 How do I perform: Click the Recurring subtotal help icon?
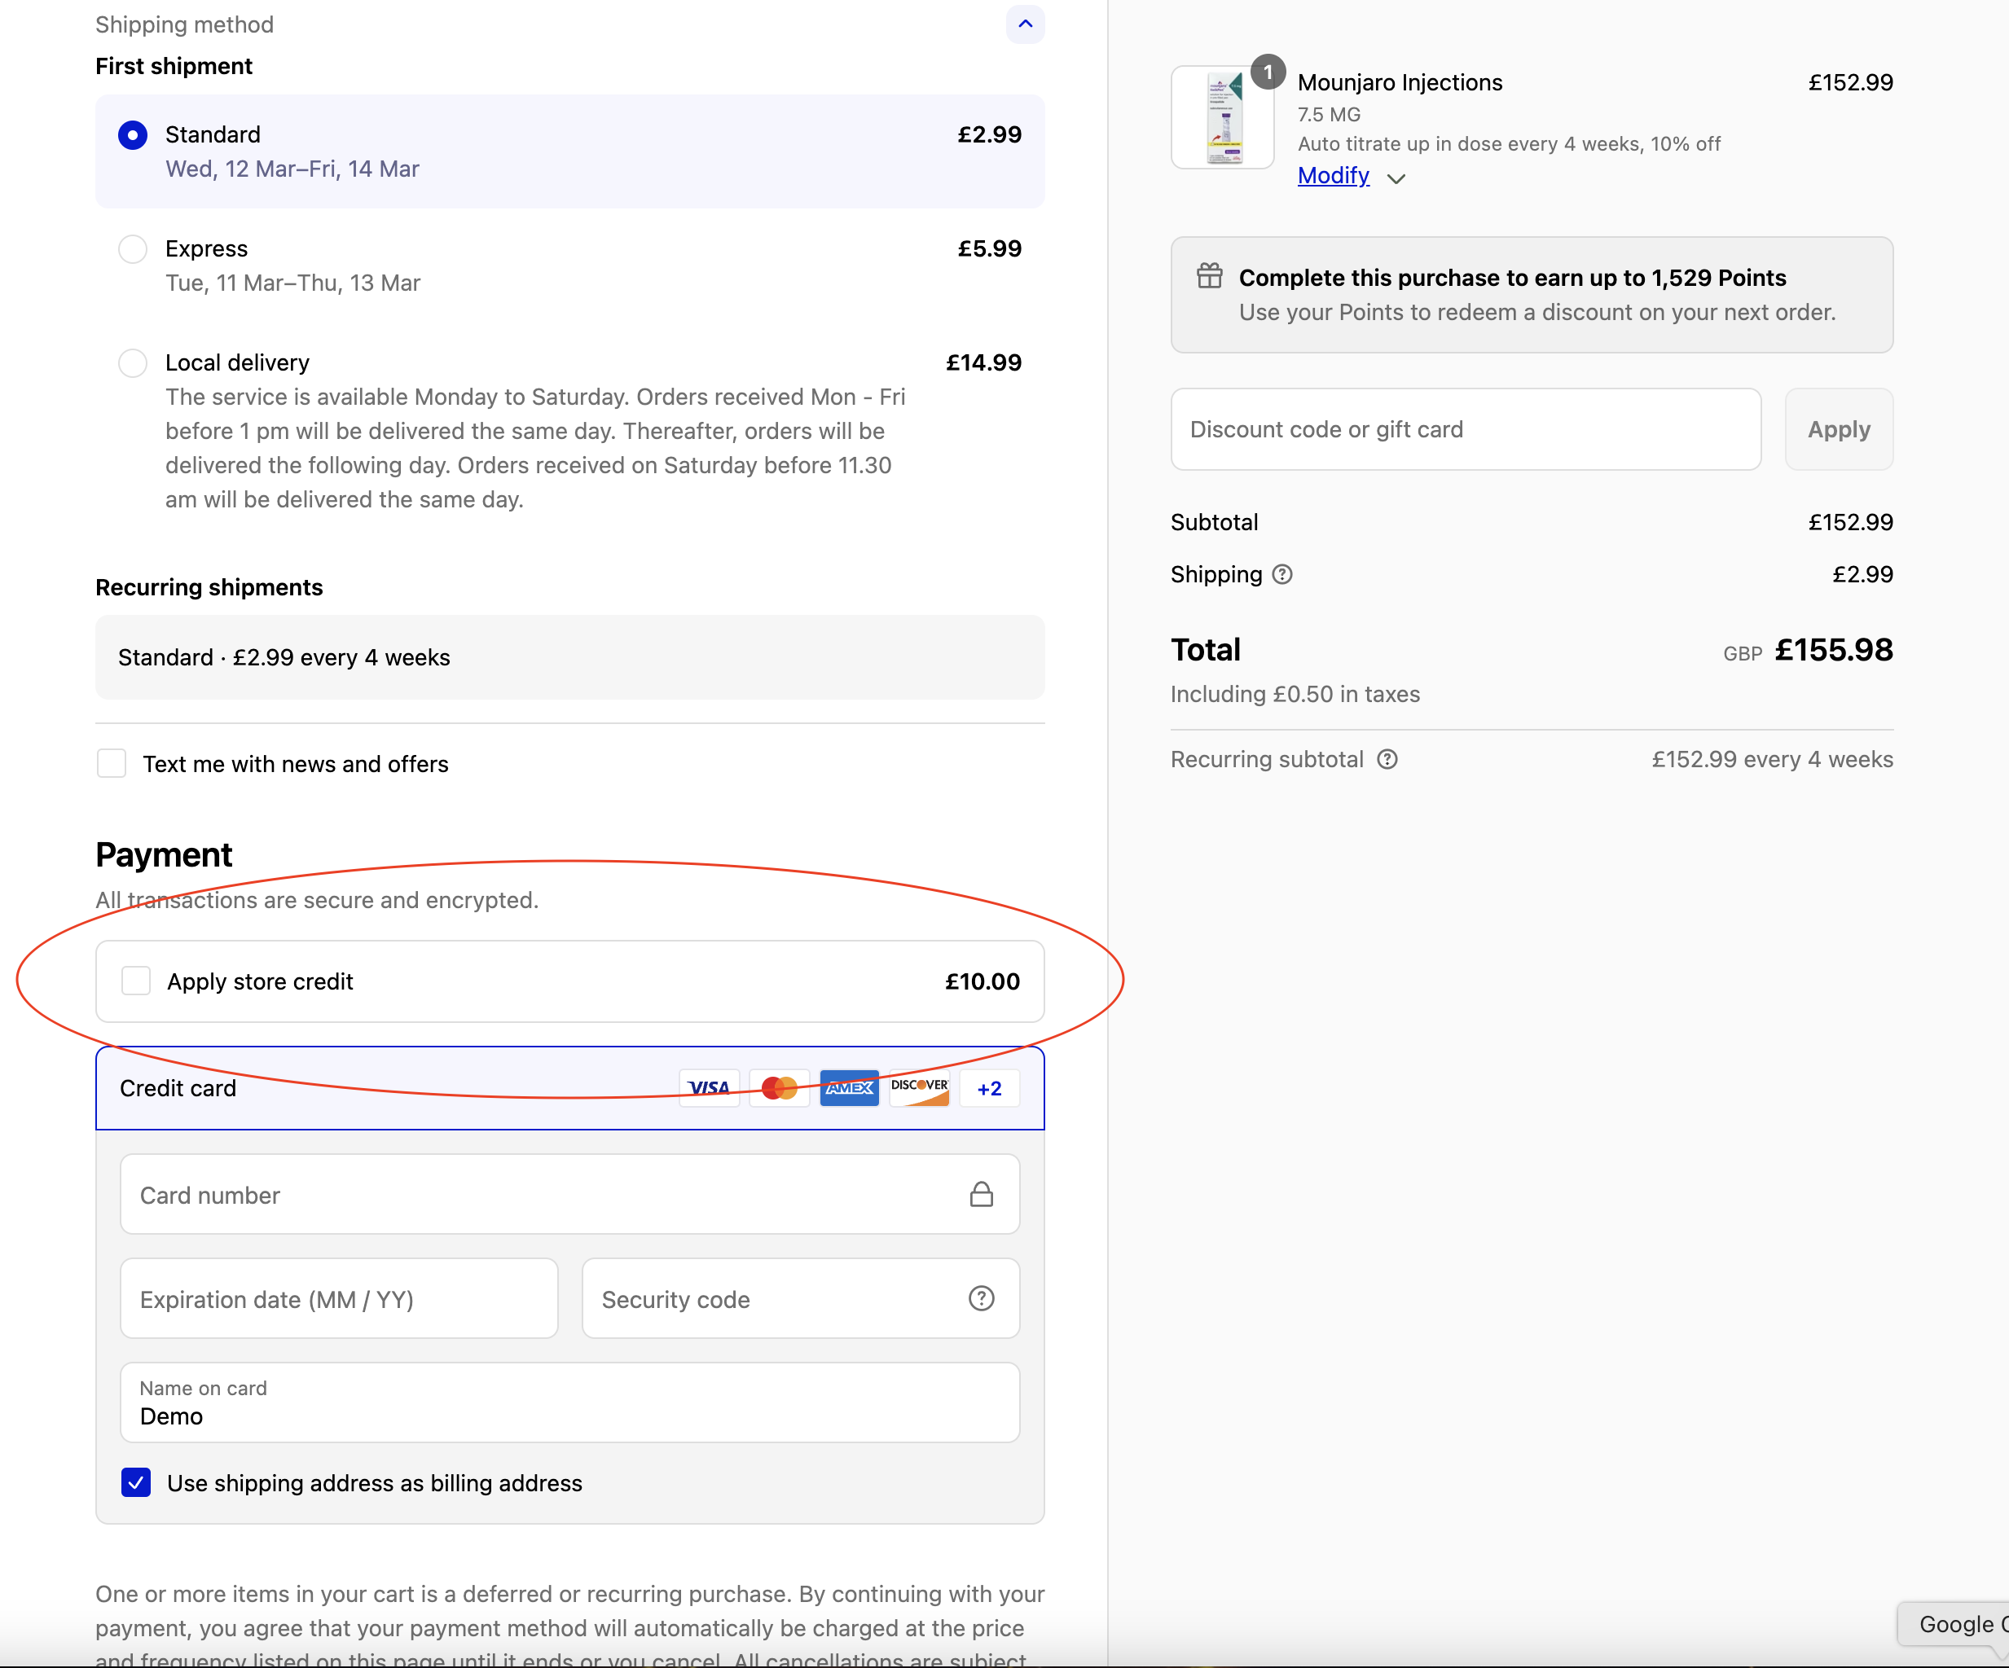click(1387, 759)
